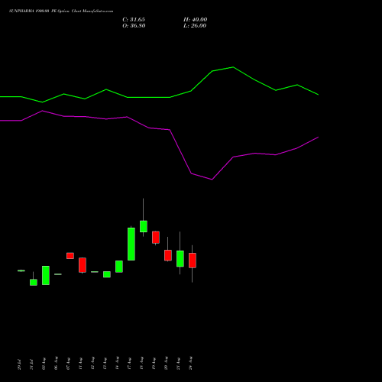382x382 pixels.
Task: Click the '31 Jul' date axis label
Action: tap(32, 364)
